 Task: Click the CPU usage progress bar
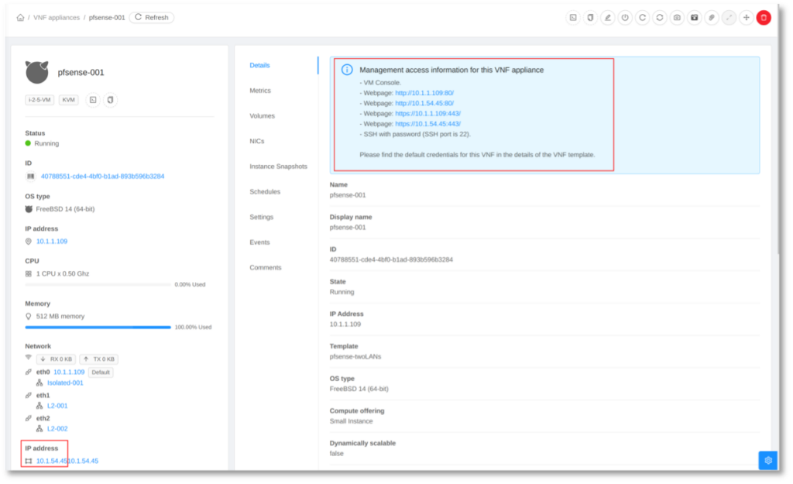98,285
